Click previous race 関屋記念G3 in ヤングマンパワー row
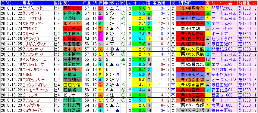258x113 pixels. pos(224,8)
